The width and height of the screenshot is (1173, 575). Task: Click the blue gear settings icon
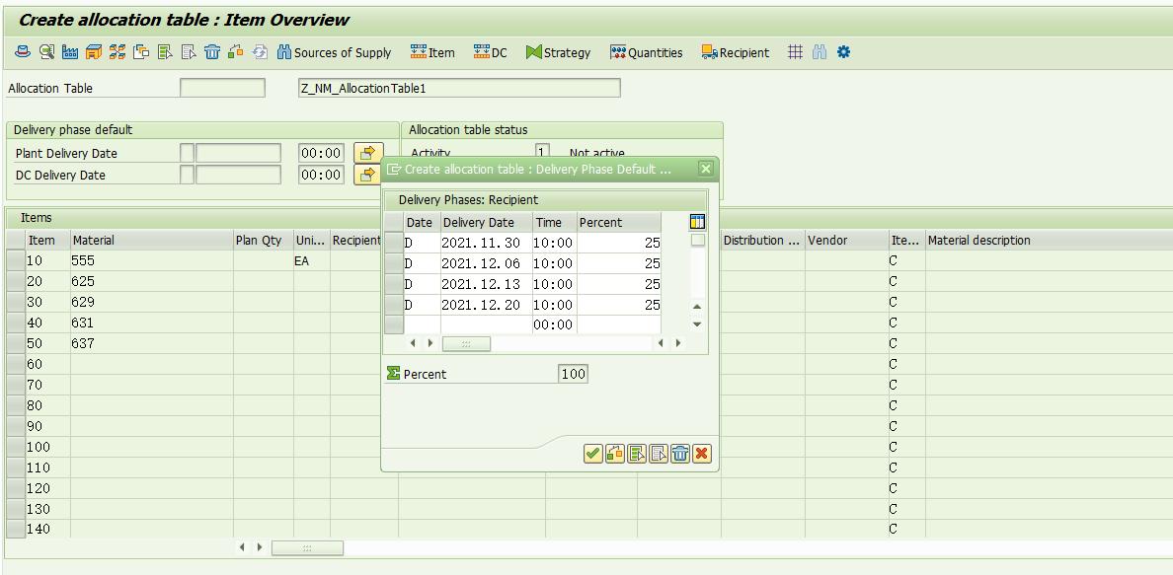[x=843, y=52]
